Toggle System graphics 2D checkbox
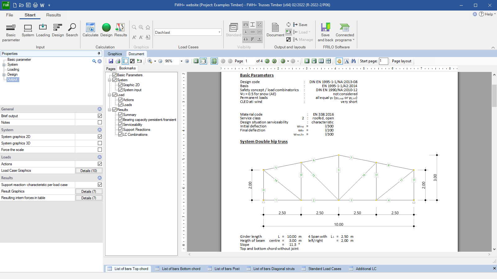The image size is (497, 279). (100, 136)
